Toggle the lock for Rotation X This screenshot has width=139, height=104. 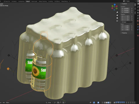(x=132, y=16)
